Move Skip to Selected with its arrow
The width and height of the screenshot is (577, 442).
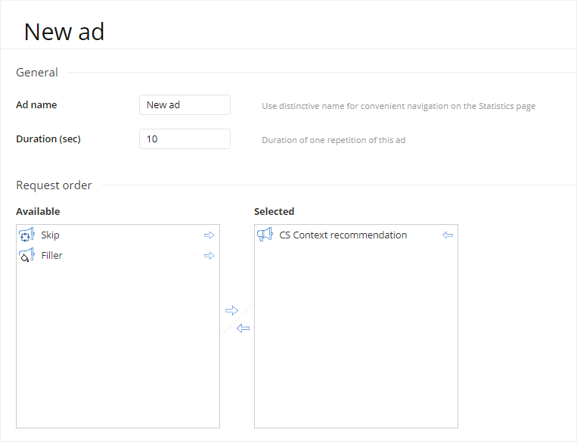pos(209,235)
